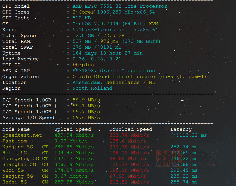Click the CPU Cores value '2 Cores 1996.250 MHz x86_64'
Viewport: 236px width, 186px height.
tap(114, 12)
